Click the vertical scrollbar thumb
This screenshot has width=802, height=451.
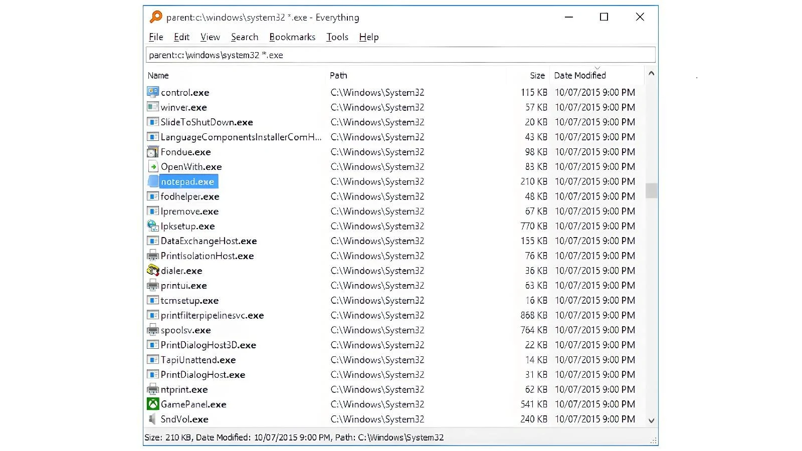click(x=651, y=190)
